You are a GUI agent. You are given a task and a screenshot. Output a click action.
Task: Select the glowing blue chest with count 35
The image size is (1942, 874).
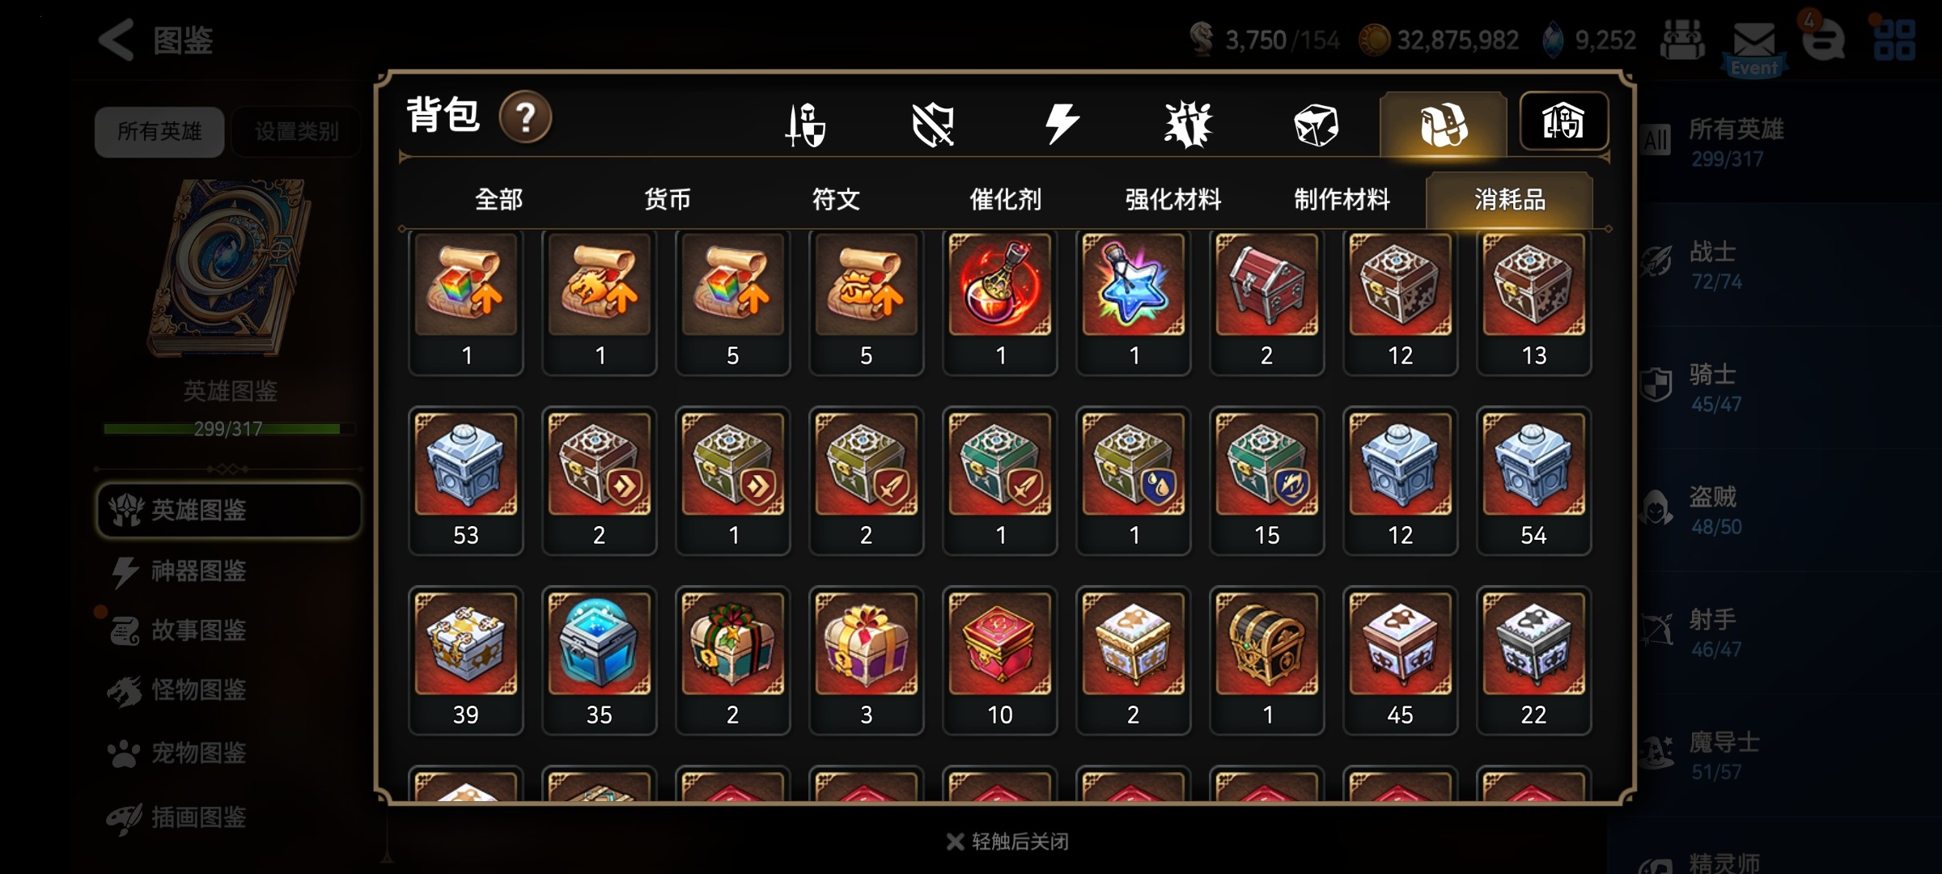(600, 660)
